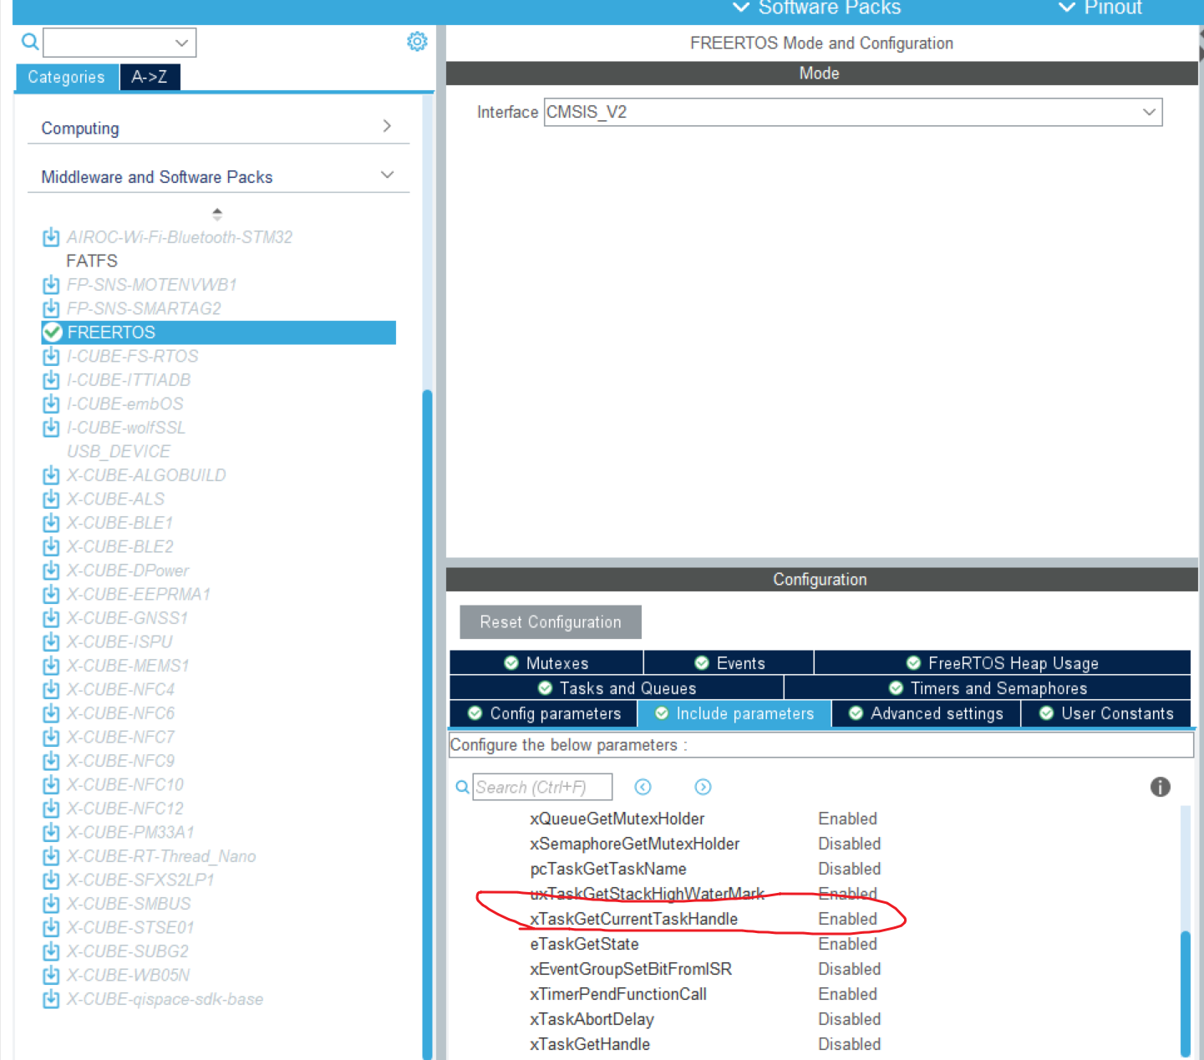Click Enabled value of xQueueGetMutexHolder
This screenshot has width=1204, height=1060.
coord(847,819)
